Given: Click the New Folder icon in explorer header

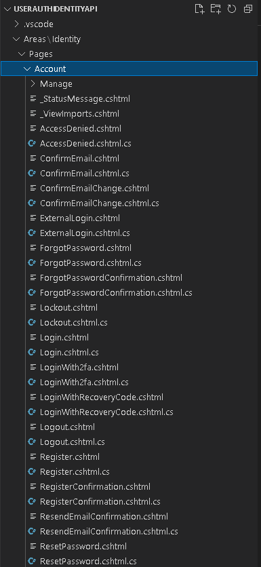Looking at the screenshot, I should pos(216,9).
